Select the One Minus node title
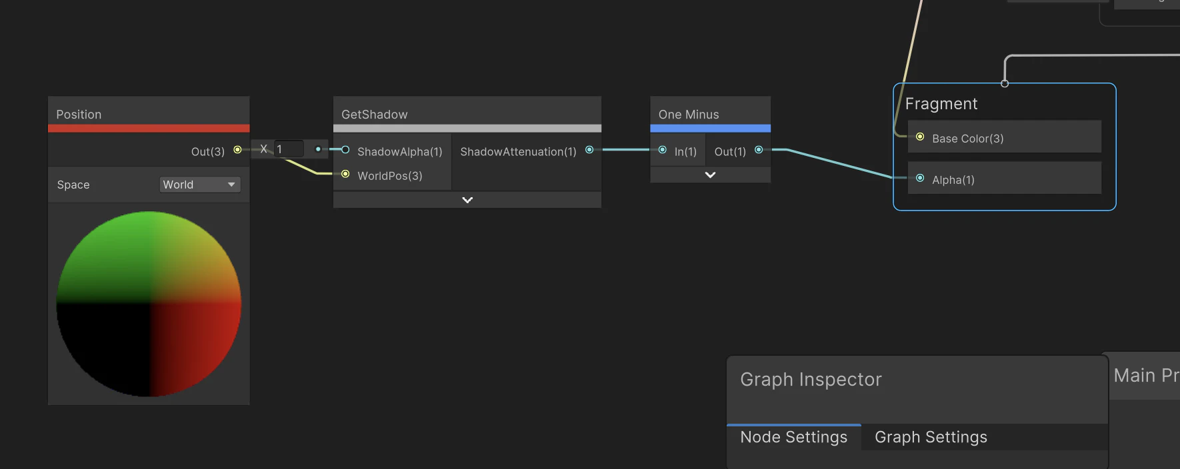Image resolution: width=1180 pixels, height=469 pixels. coord(689,115)
